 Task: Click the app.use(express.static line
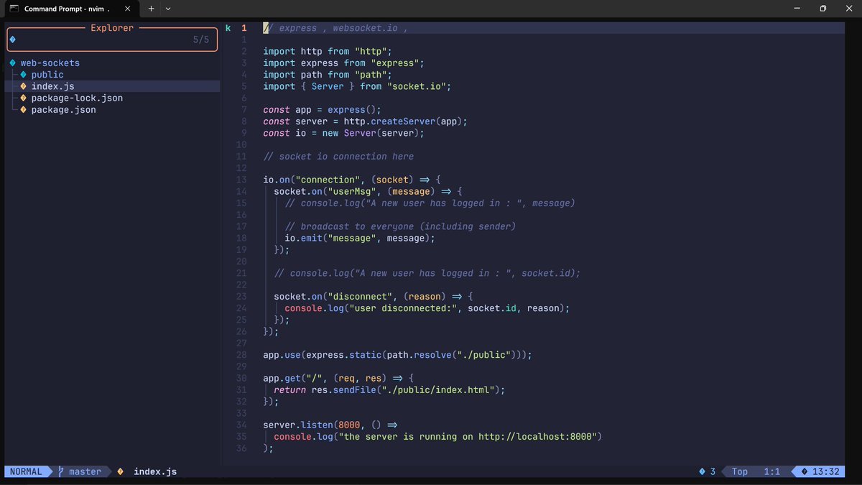coord(397,355)
